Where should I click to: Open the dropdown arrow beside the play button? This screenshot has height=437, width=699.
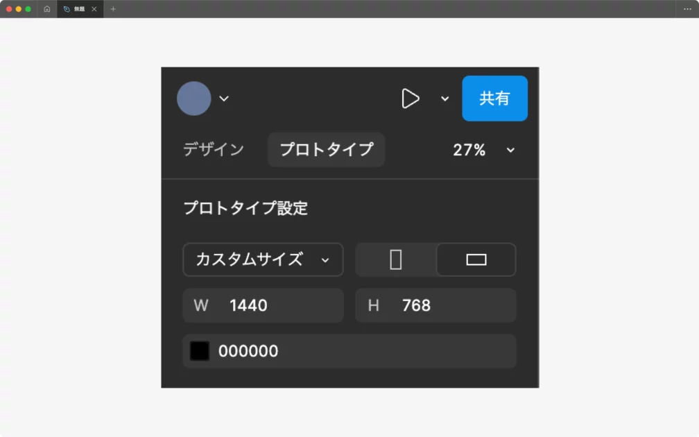445,98
